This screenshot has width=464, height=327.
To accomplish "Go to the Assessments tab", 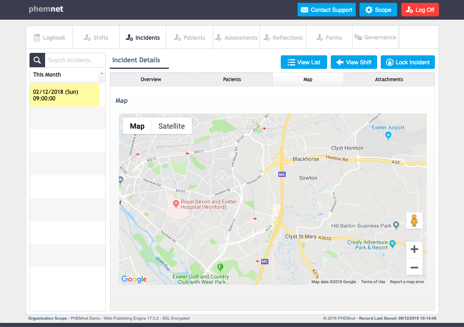I will pyautogui.click(x=237, y=37).
